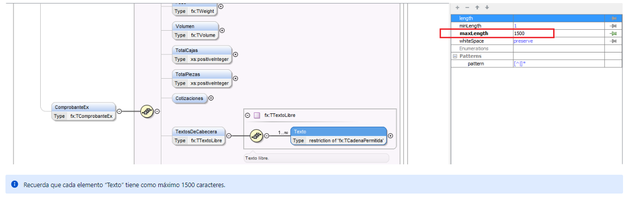Select the pattern row label

[x=476, y=64]
